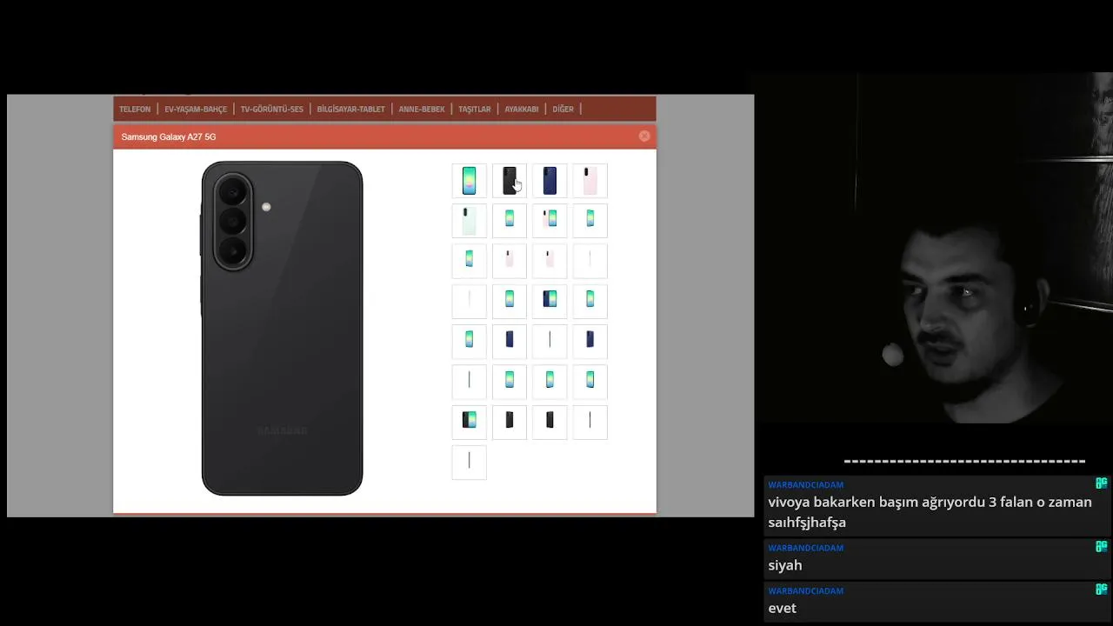Viewport: 1113px width, 626px height.
Task: Click the large black phone preview image
Action: pos(282,329)
